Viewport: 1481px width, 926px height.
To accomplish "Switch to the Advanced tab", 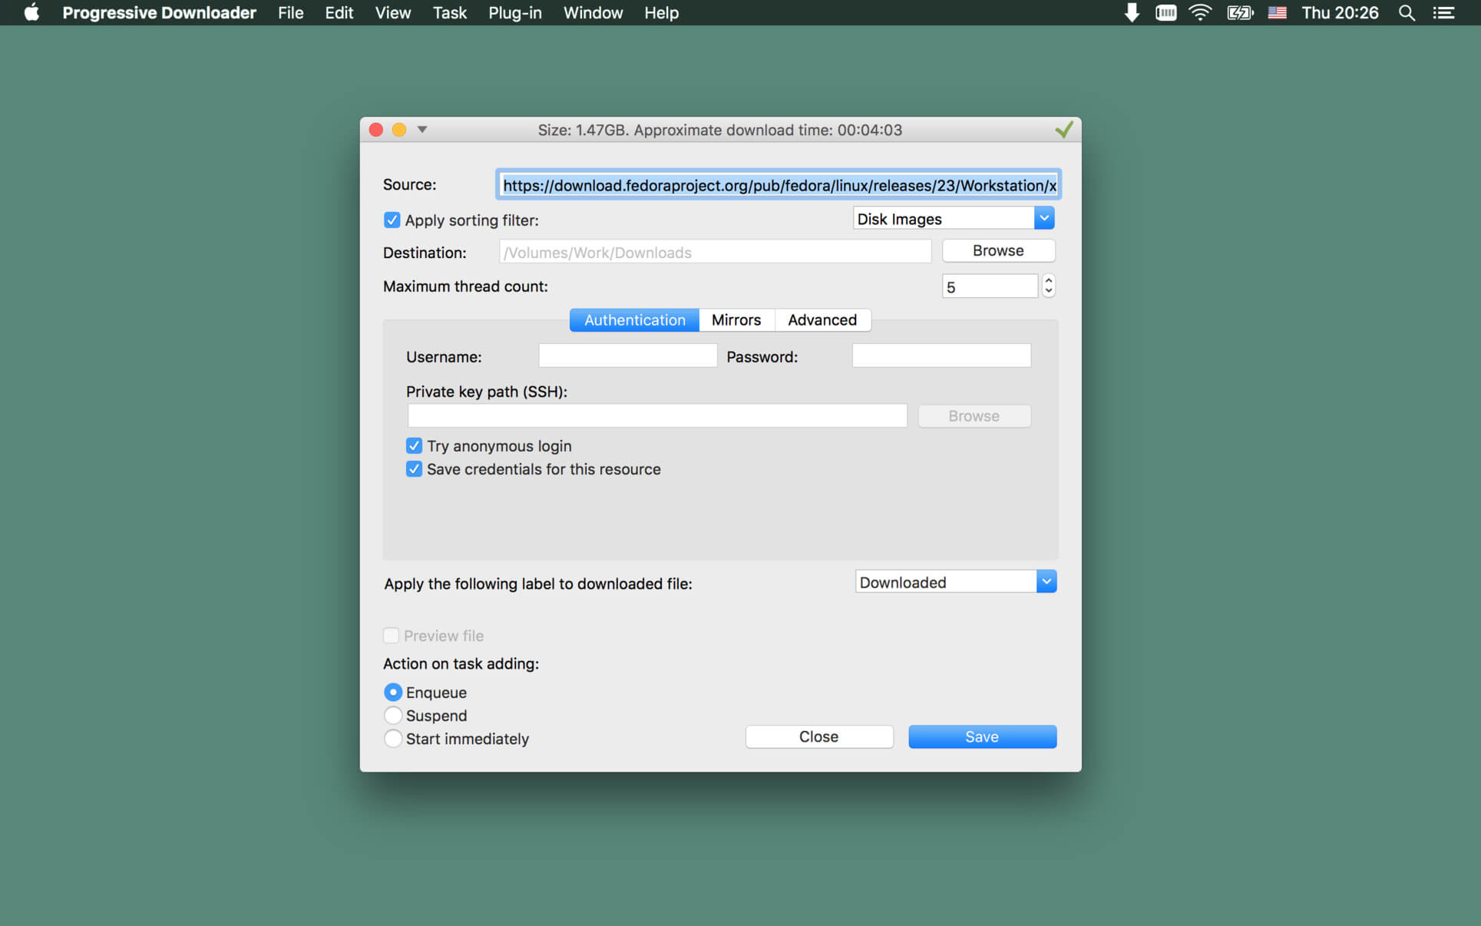I will (x=822, y=320).
